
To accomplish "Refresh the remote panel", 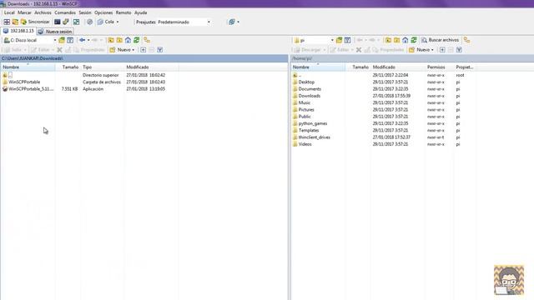I will [x=414, y=40].
